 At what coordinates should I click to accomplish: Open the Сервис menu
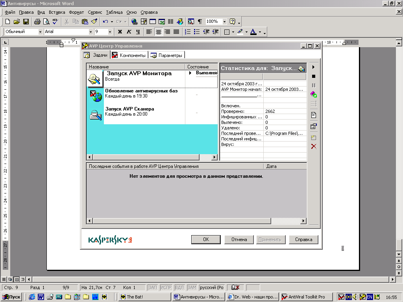95,12
